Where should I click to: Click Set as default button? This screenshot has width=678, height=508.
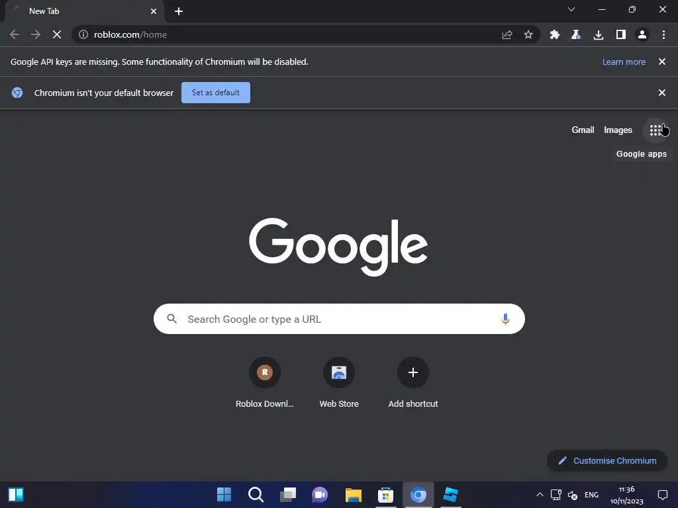click(x=216, y=93)
